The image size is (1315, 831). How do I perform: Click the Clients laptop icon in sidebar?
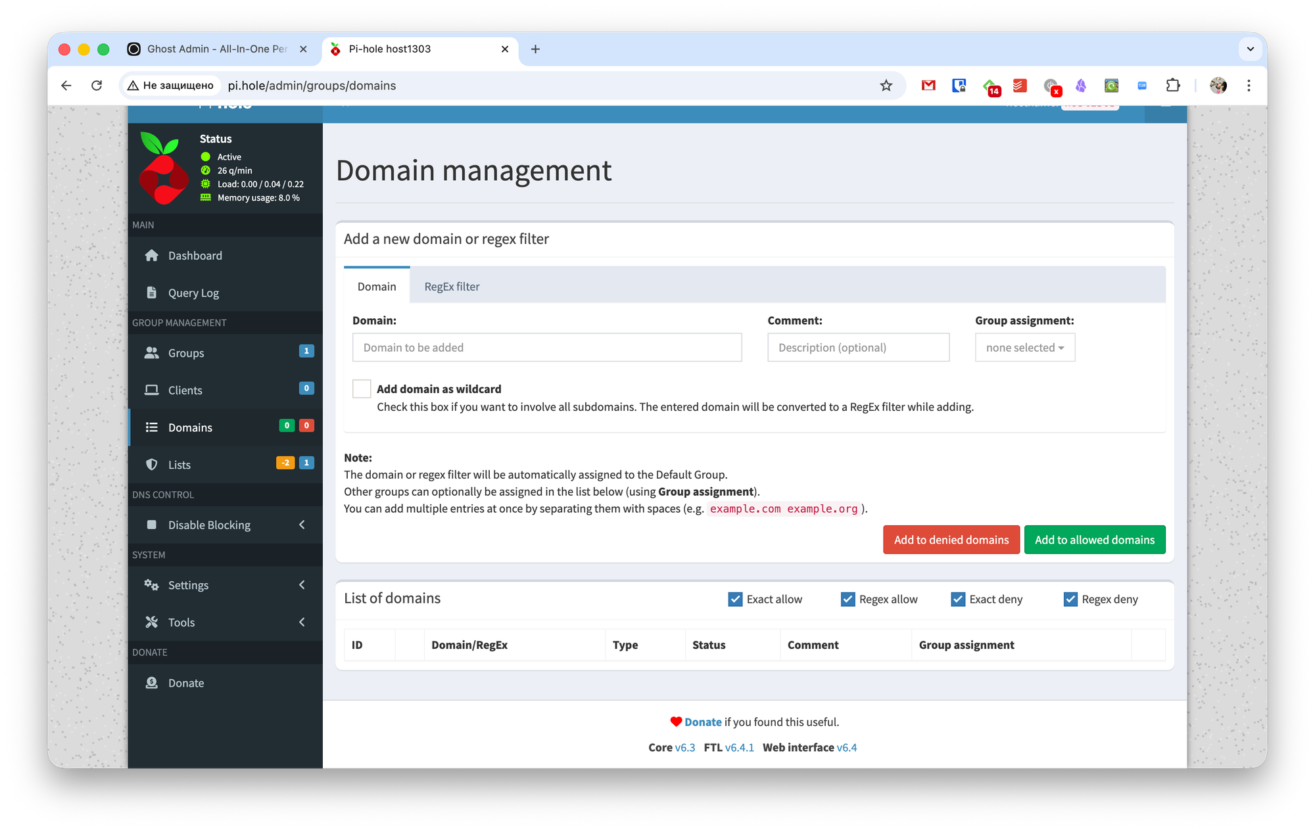point(152,390)
